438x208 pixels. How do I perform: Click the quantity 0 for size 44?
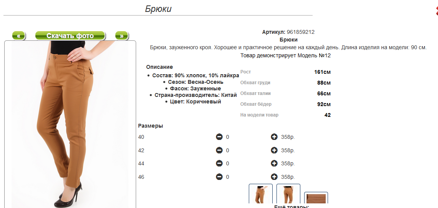click(228, 164)
